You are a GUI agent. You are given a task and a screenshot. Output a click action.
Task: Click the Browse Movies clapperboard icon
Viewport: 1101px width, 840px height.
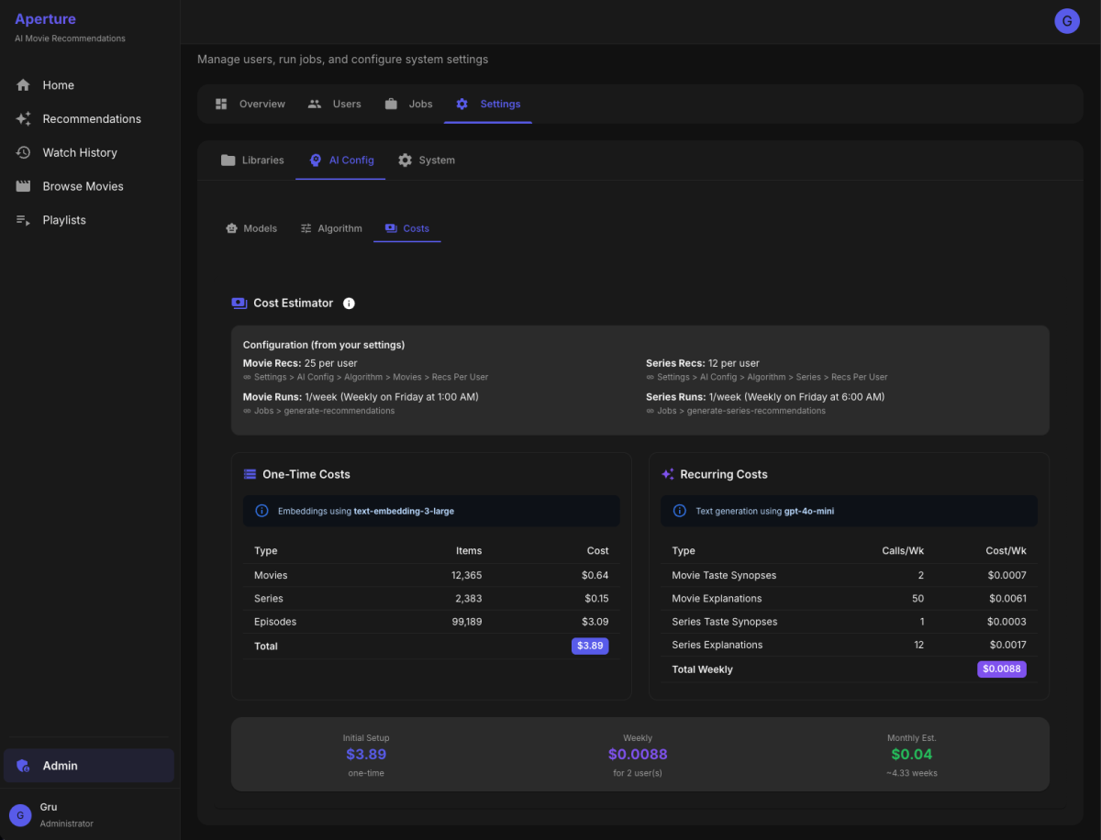click(x=24, y=186)
